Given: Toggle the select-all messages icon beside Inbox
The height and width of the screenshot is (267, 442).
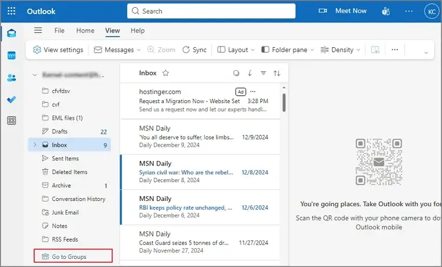Looking at the screenshot, I should pyautogui.click(x=236, y=73).
